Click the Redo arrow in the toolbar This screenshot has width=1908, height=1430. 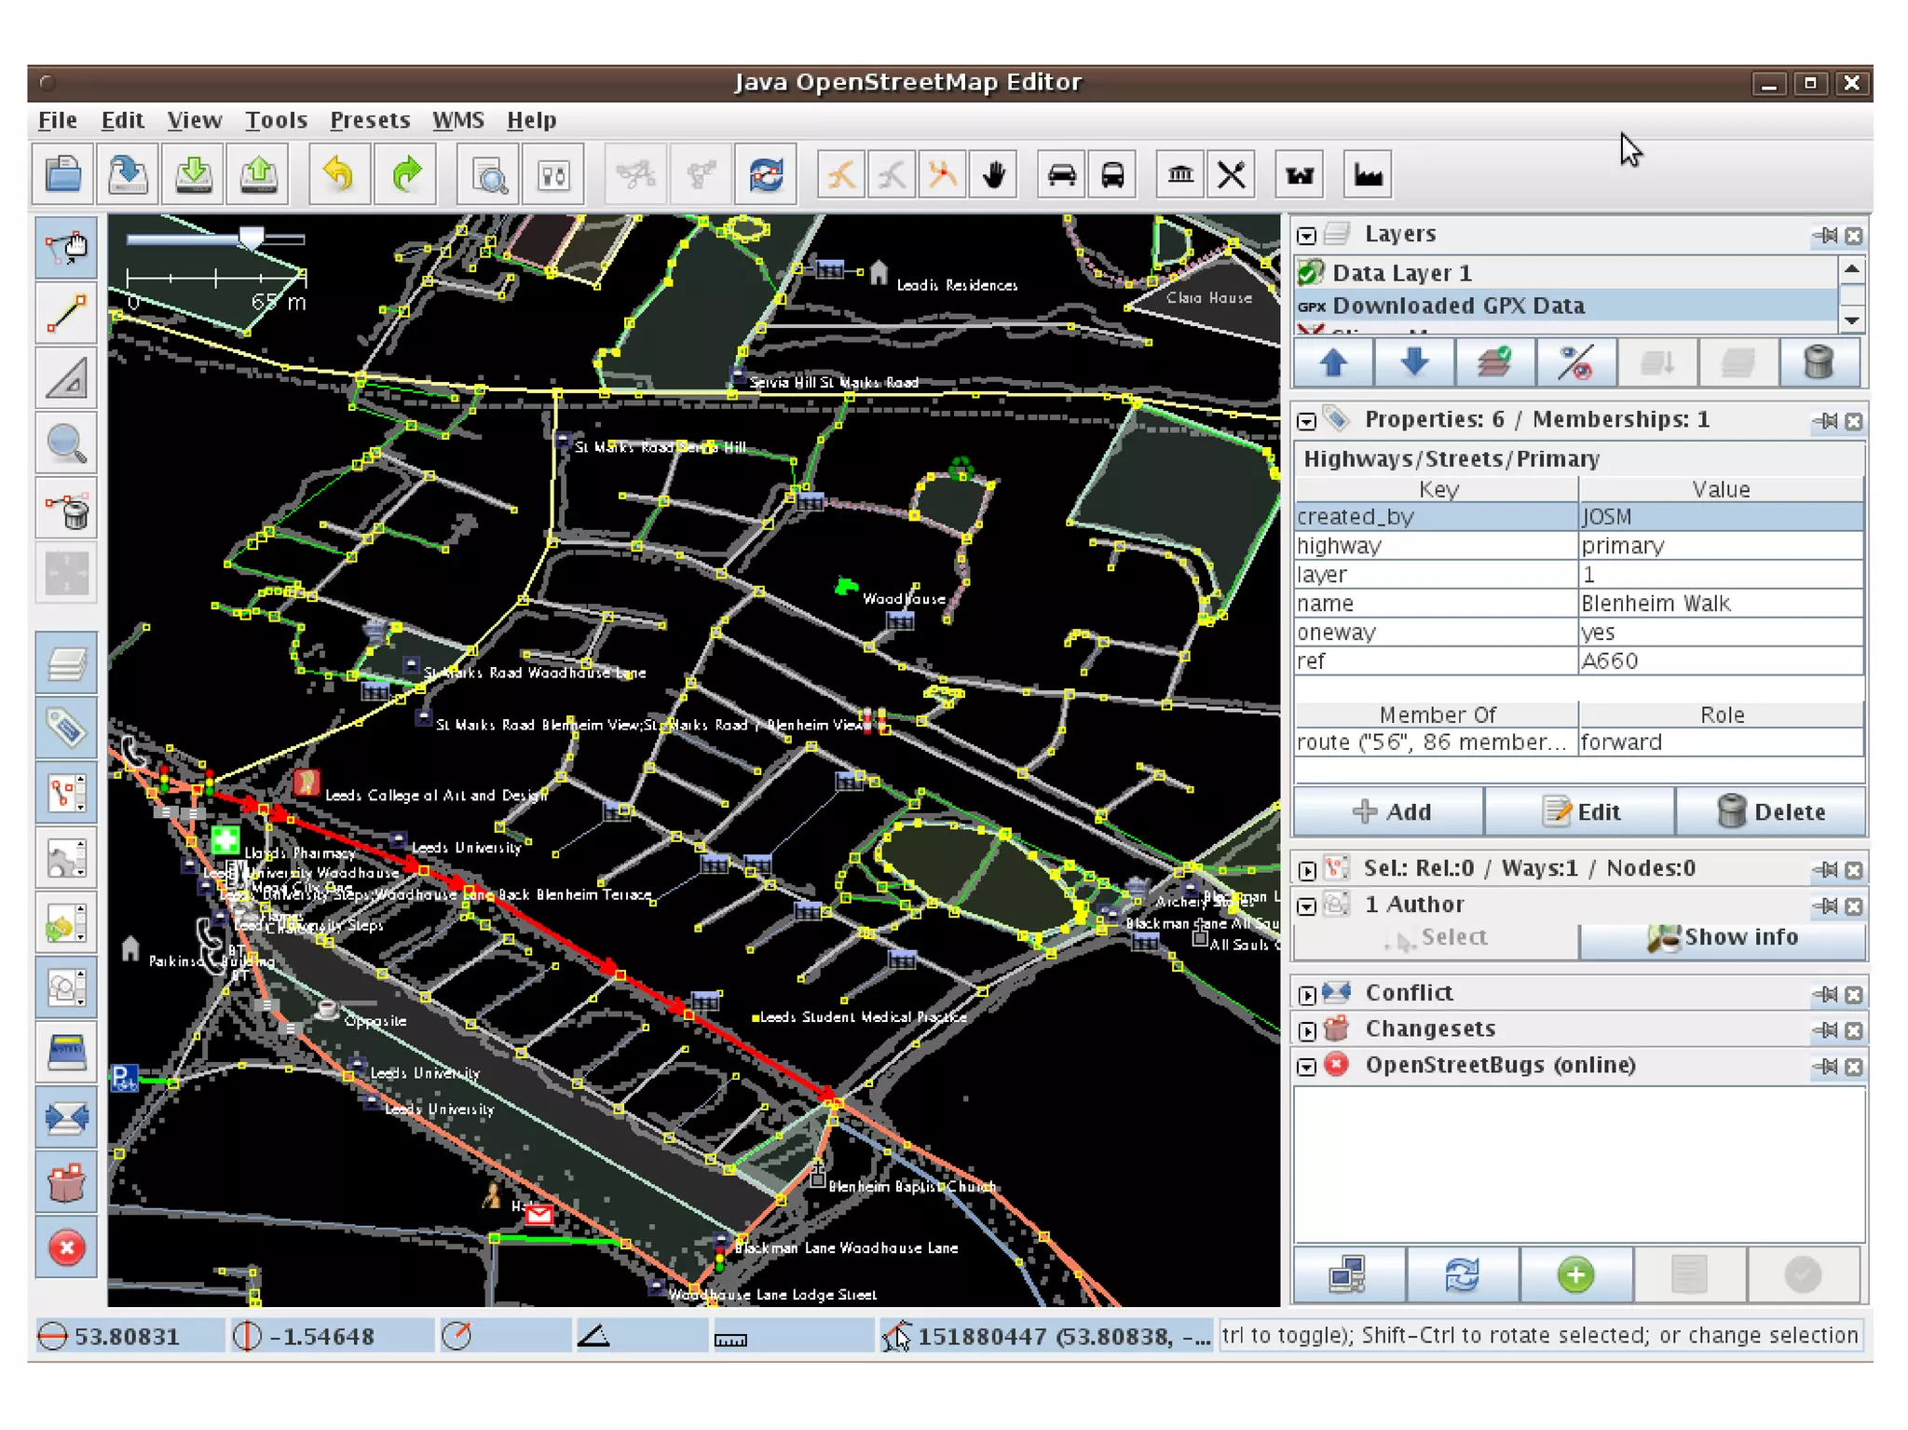[x=405, y=174]
